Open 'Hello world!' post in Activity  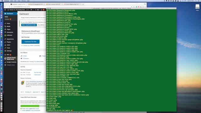[x=37, y=75]
